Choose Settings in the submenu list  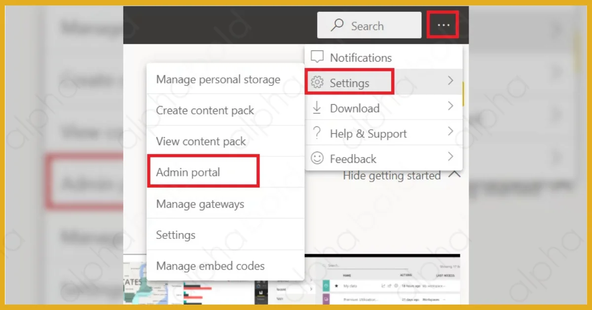[x=225, y=234]
